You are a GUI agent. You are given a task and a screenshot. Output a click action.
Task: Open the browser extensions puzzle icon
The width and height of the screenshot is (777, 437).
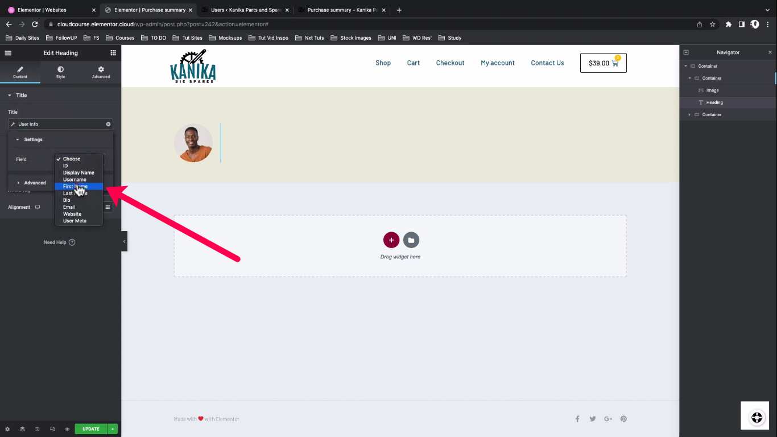728,24
